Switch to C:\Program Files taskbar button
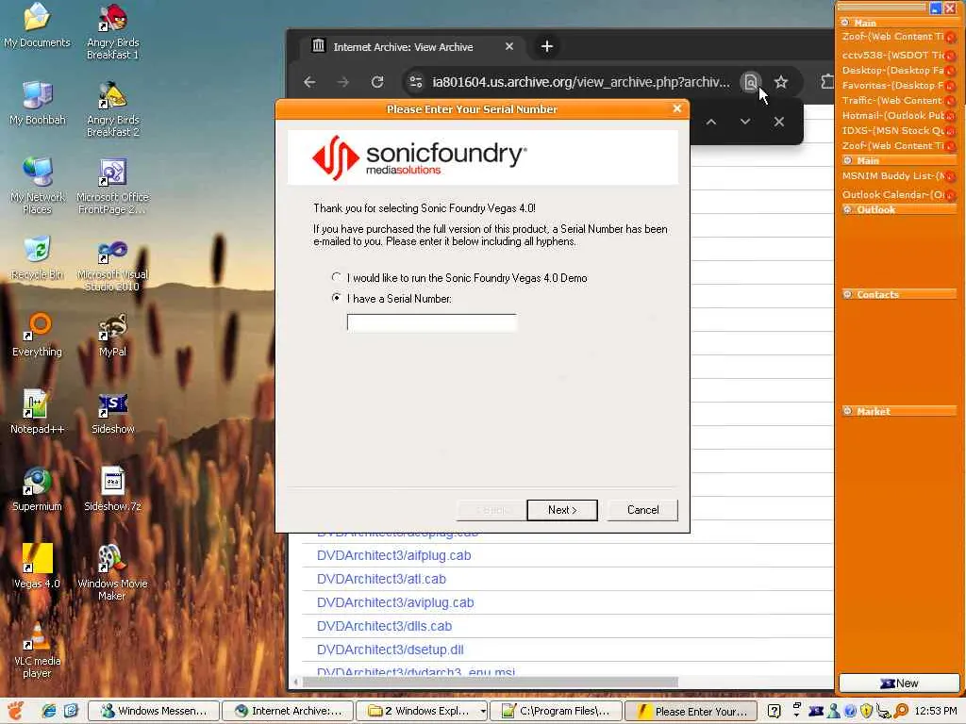 (557, 711)
